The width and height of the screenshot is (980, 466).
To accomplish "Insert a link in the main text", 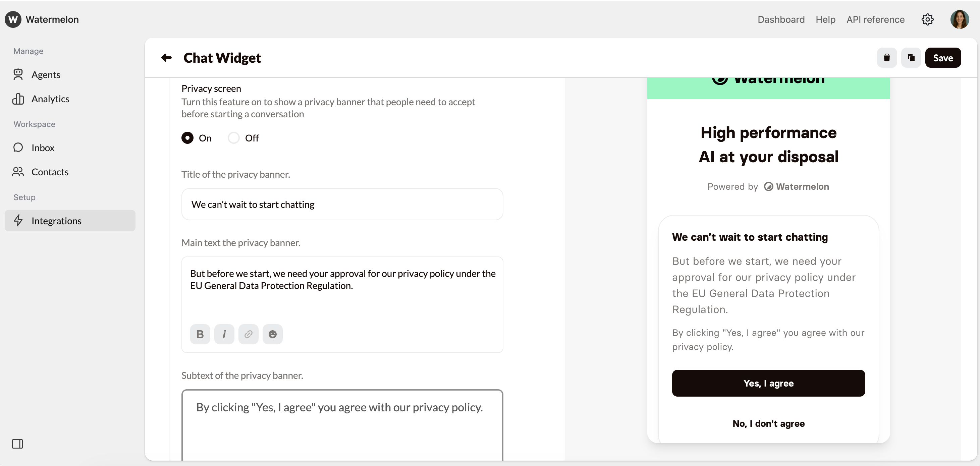I will click(x=249, y=334).
